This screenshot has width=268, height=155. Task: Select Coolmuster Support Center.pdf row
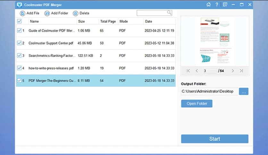(x=96, y=43)
